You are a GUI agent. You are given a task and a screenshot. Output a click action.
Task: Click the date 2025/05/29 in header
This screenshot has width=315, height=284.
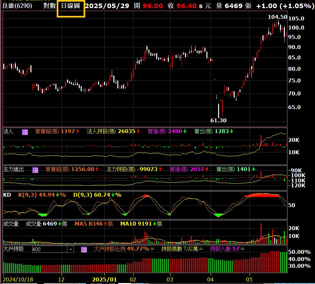107,6
